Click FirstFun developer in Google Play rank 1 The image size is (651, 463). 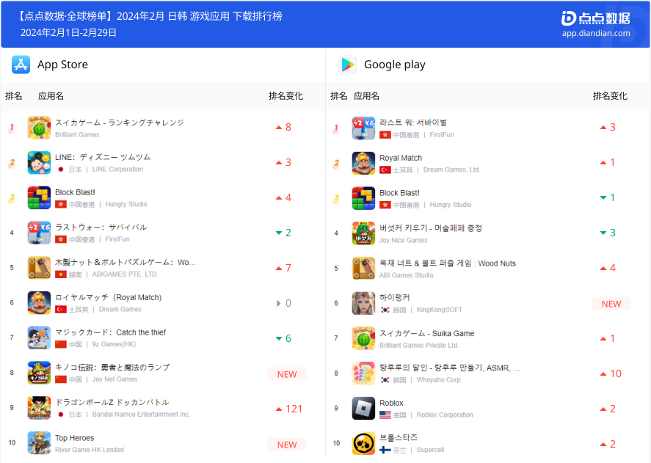(x=442, y=134)
